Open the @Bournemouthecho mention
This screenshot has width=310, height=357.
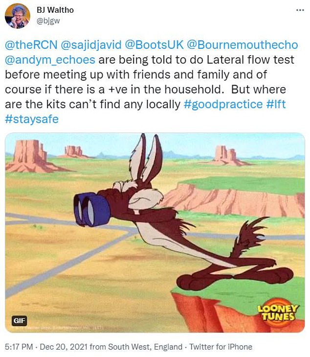pos(243,45)
